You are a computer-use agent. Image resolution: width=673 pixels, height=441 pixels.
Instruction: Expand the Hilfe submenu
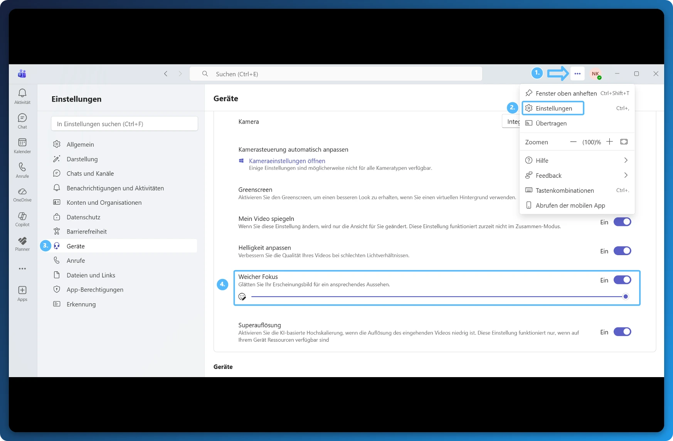click(577, 160)
